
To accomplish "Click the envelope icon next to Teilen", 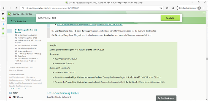I will click(10, 93).
